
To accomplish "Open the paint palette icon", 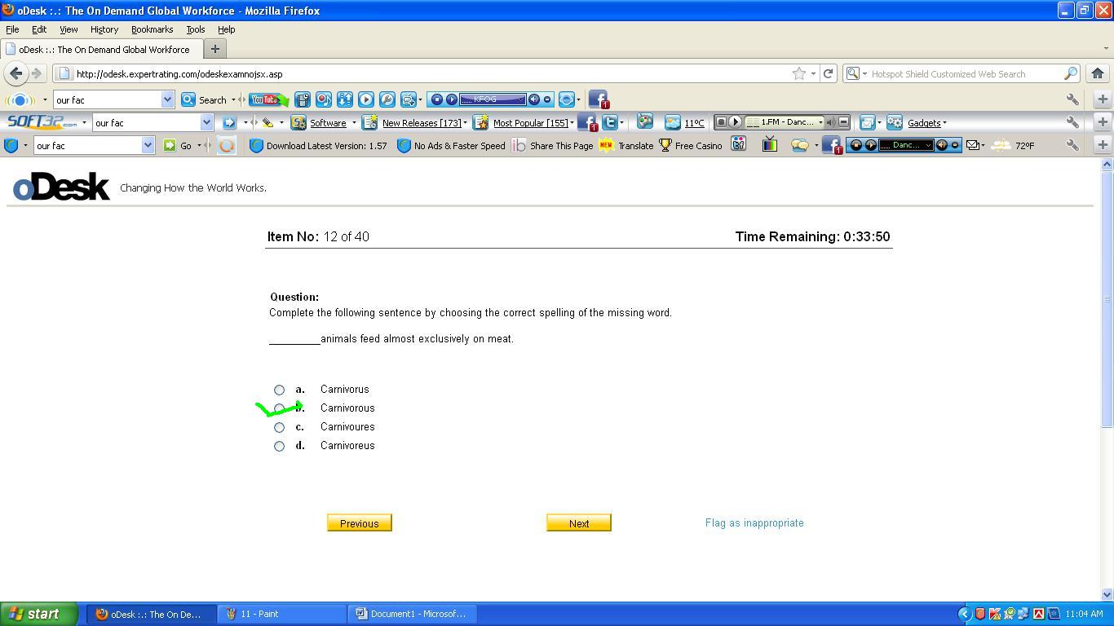I will (x=645, y=122).
